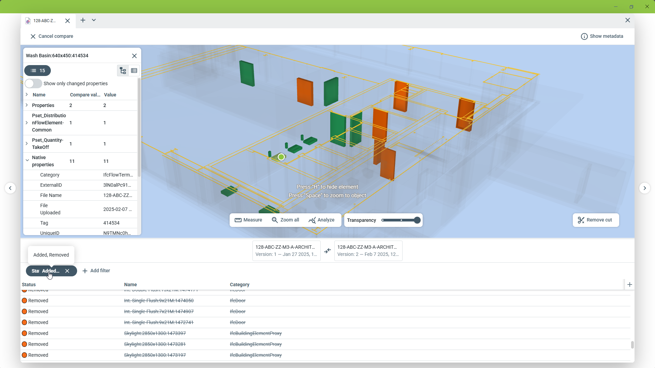Viewport: 655px width, 368px height.
Task: Open the tab list dropdown arrow
Action: point(94,20)
